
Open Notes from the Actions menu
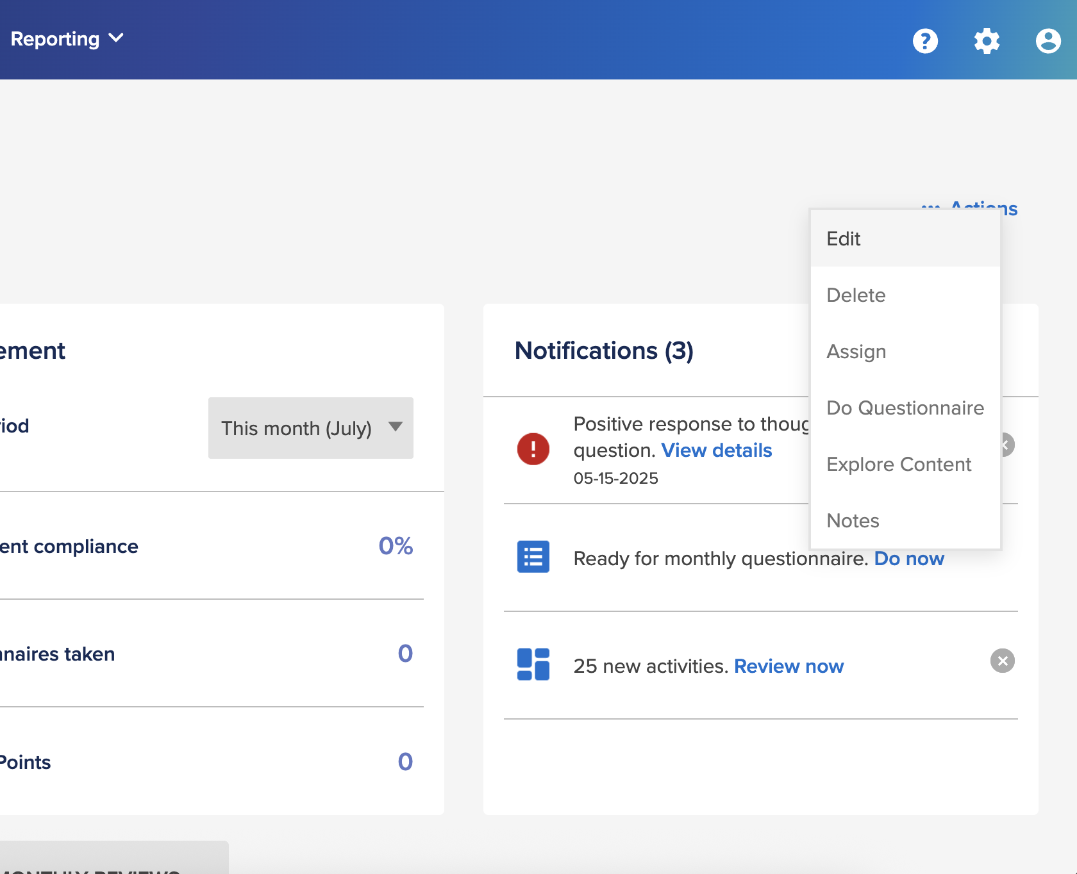(905, 520)
